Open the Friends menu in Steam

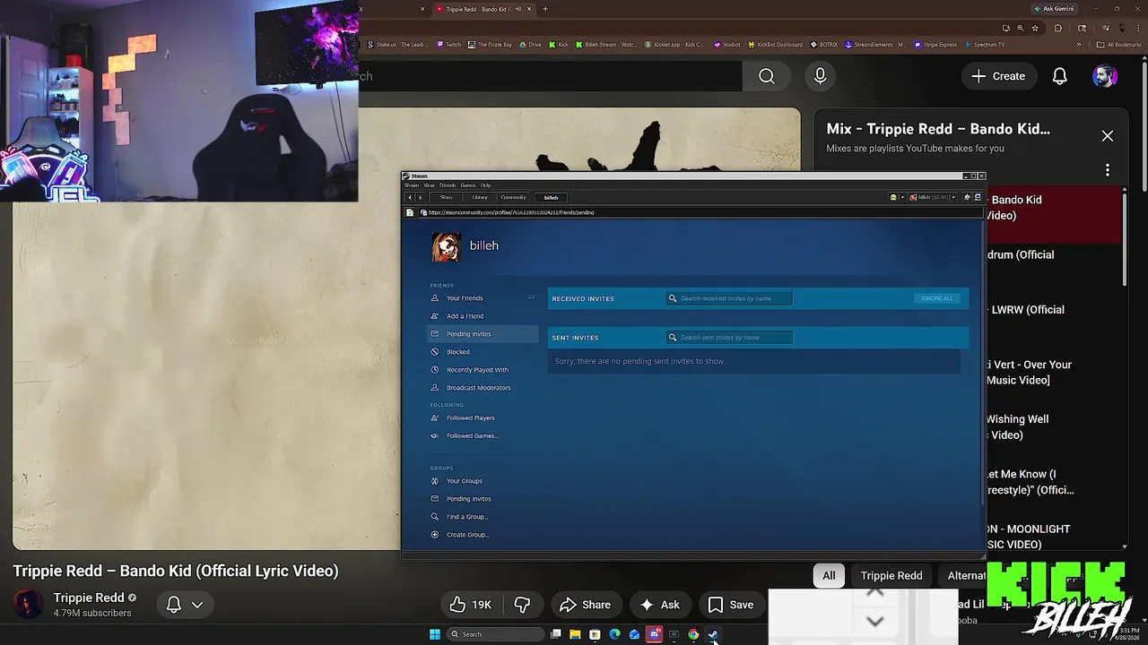pyautogui.click(x=448, y=185)
